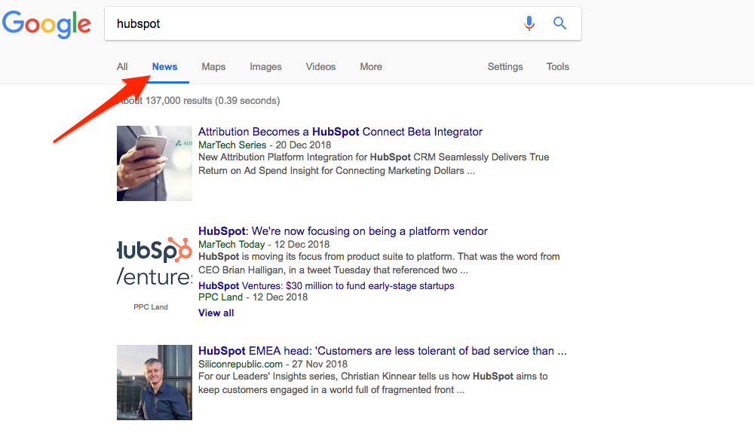Switch to the All tab
The height and width of the screenshot is (433, 754).
coord(122,67)
